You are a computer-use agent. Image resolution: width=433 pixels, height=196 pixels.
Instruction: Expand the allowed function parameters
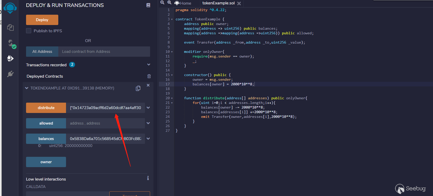click(x=148, y=123)
